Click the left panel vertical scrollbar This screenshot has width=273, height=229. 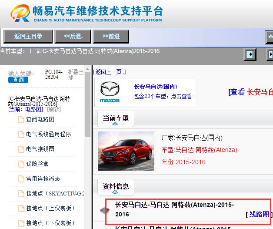click(87, 104)
